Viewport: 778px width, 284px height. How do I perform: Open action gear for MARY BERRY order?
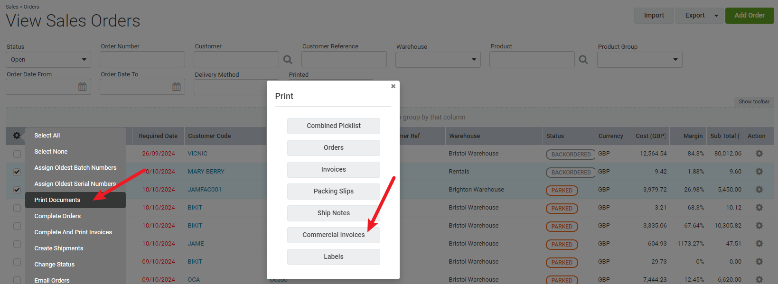click(759, 172)
